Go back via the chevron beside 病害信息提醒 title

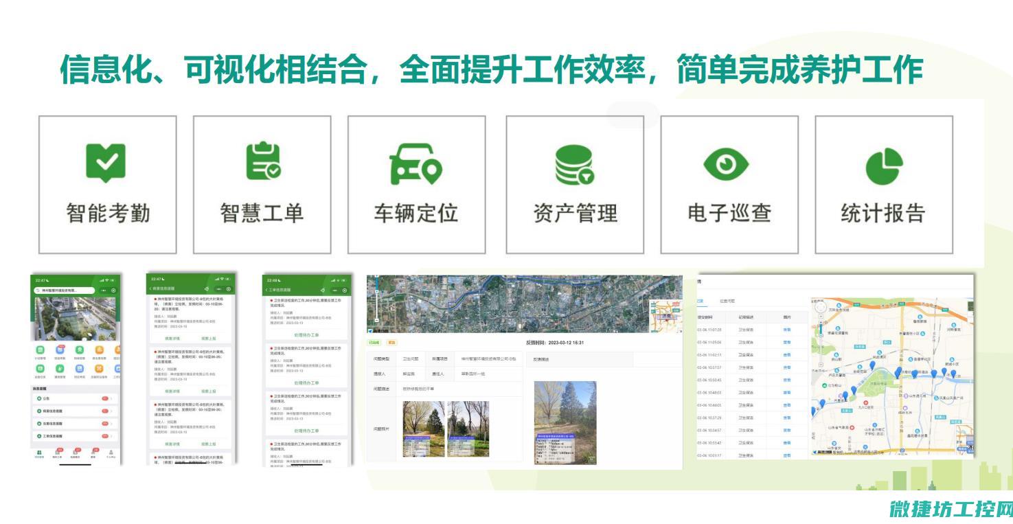pyautogui.click(x=150, y=288)
